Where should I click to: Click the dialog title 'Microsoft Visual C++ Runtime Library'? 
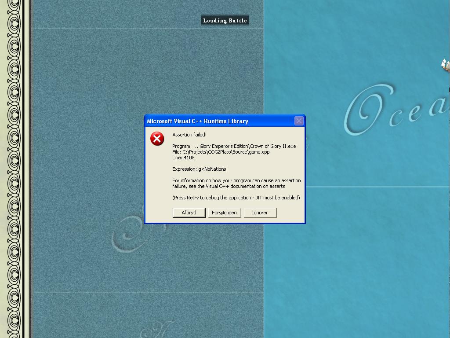pos(197,121)
